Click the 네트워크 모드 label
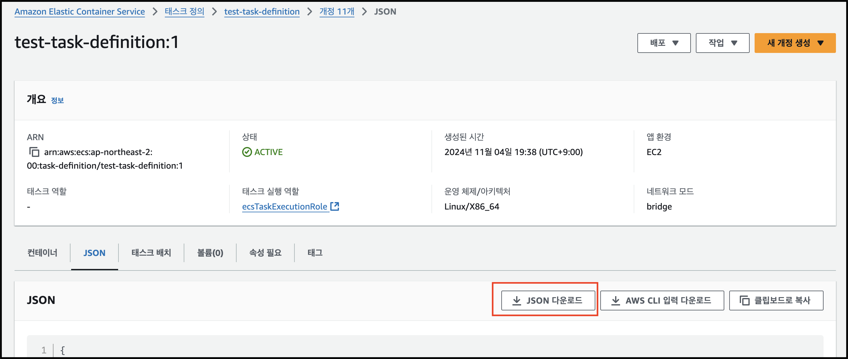 (x=670, y=191)
